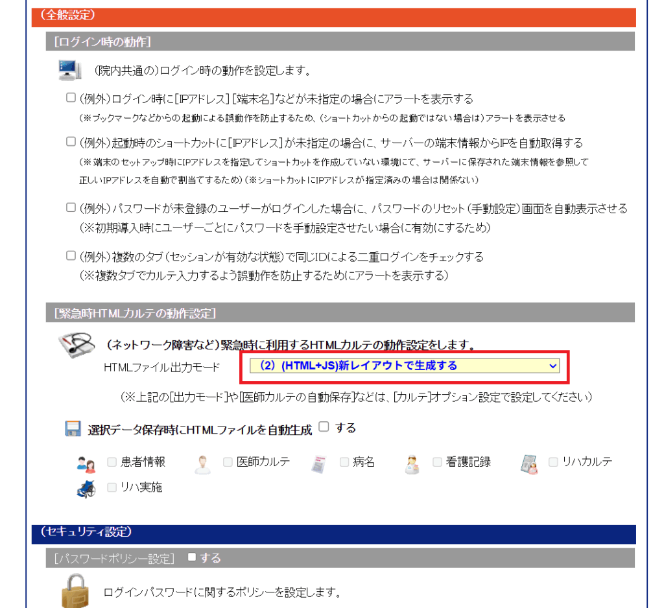Click the padlock icon in security settings
This screenshot has width=664, height=608.
point(75,589)
